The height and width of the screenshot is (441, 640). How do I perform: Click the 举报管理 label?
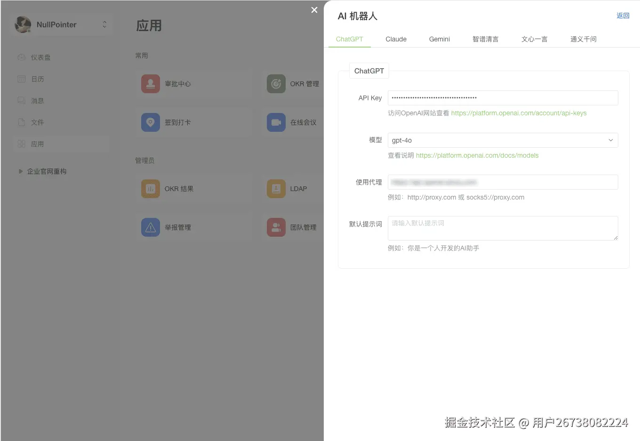[x=178, y=227]
